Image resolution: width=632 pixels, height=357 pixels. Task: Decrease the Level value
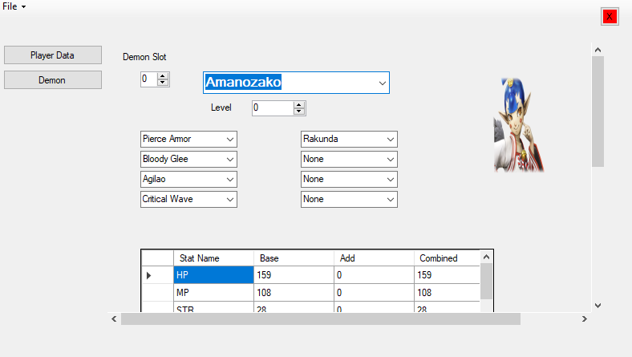tap(298, 112)
